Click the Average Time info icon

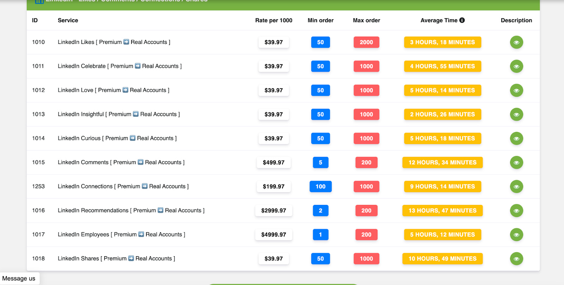coord(462,20)
